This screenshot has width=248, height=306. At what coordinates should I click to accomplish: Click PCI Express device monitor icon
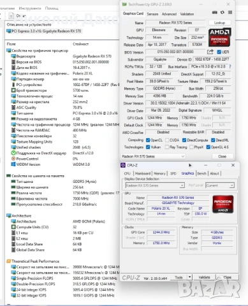9,31
